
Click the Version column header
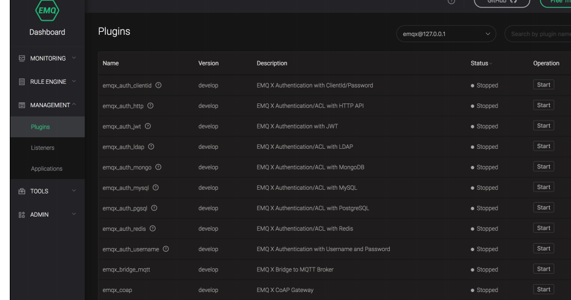(x=208, y=63)
